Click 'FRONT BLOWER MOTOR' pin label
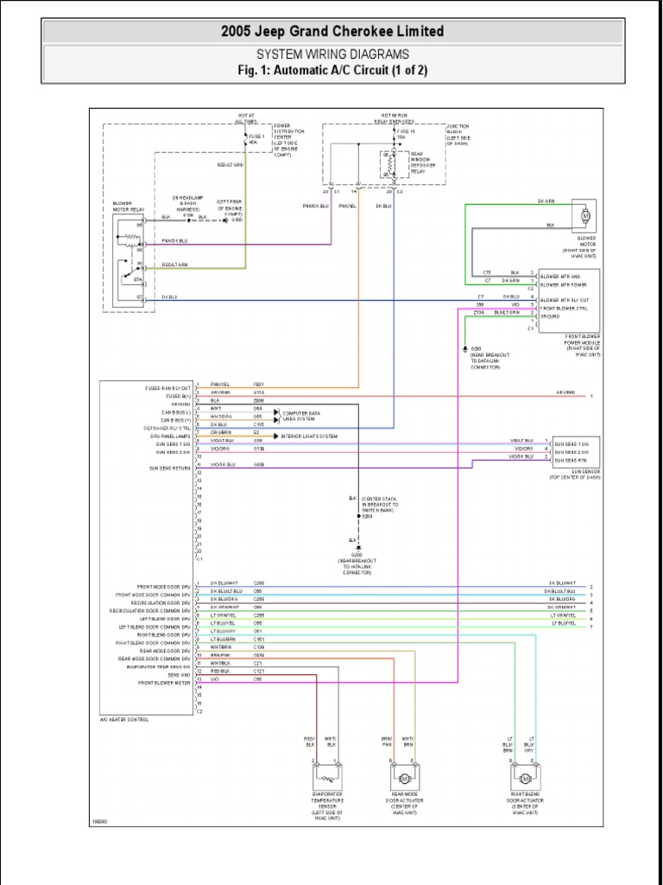 point(165,683)
